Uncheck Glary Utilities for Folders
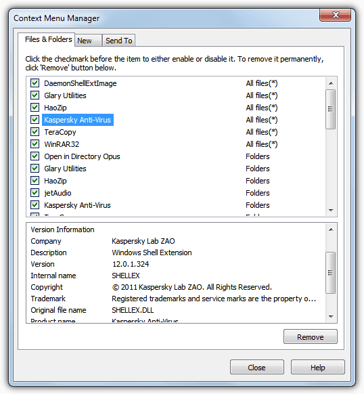 pos(35,169)
